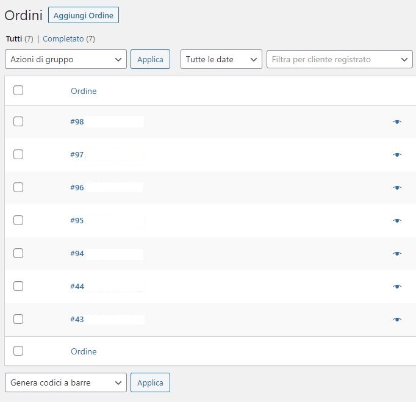Check the box next to order #44
The height and width of the screenshot is (402, 416).
point(18,286)
